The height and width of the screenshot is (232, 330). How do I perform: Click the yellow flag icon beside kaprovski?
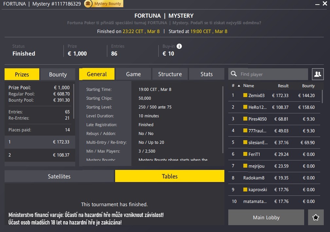245,189
